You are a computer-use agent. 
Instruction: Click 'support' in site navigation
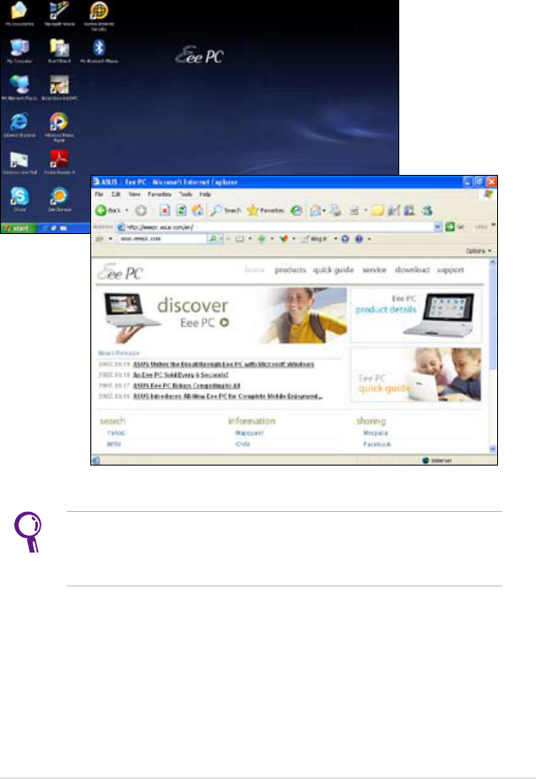(x=450, y=270)
